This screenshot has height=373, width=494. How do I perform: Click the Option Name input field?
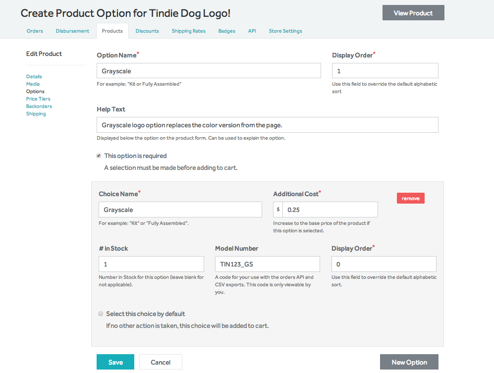coord(209,71)
